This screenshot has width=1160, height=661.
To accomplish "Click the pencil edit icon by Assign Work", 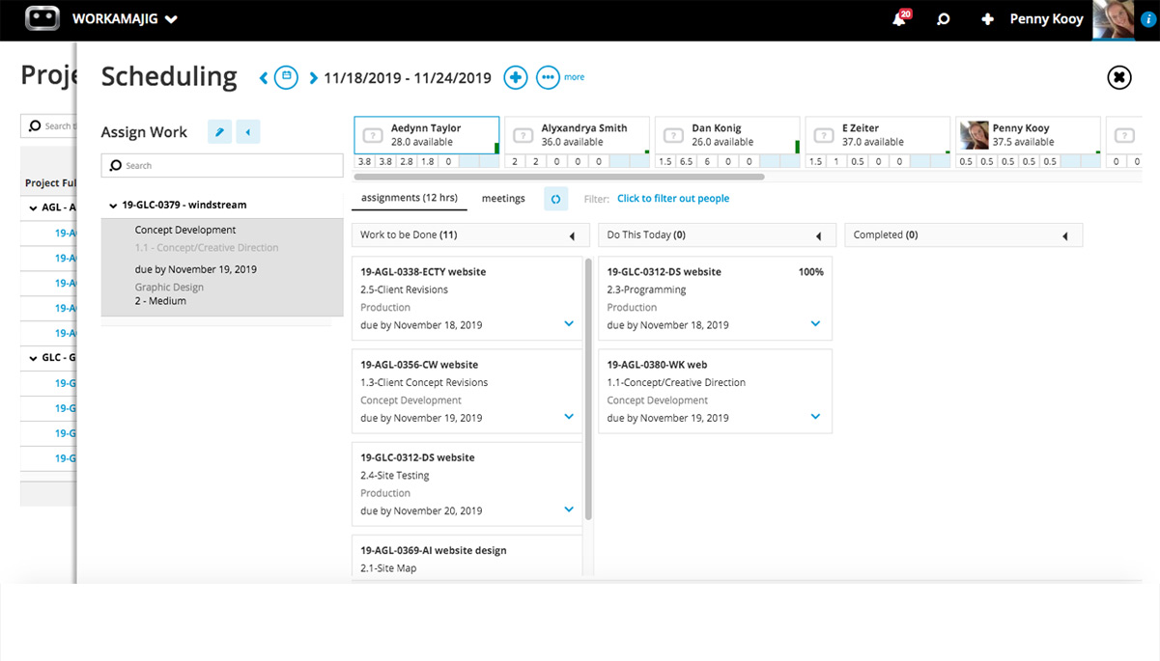I will click(x=219, y=132).
